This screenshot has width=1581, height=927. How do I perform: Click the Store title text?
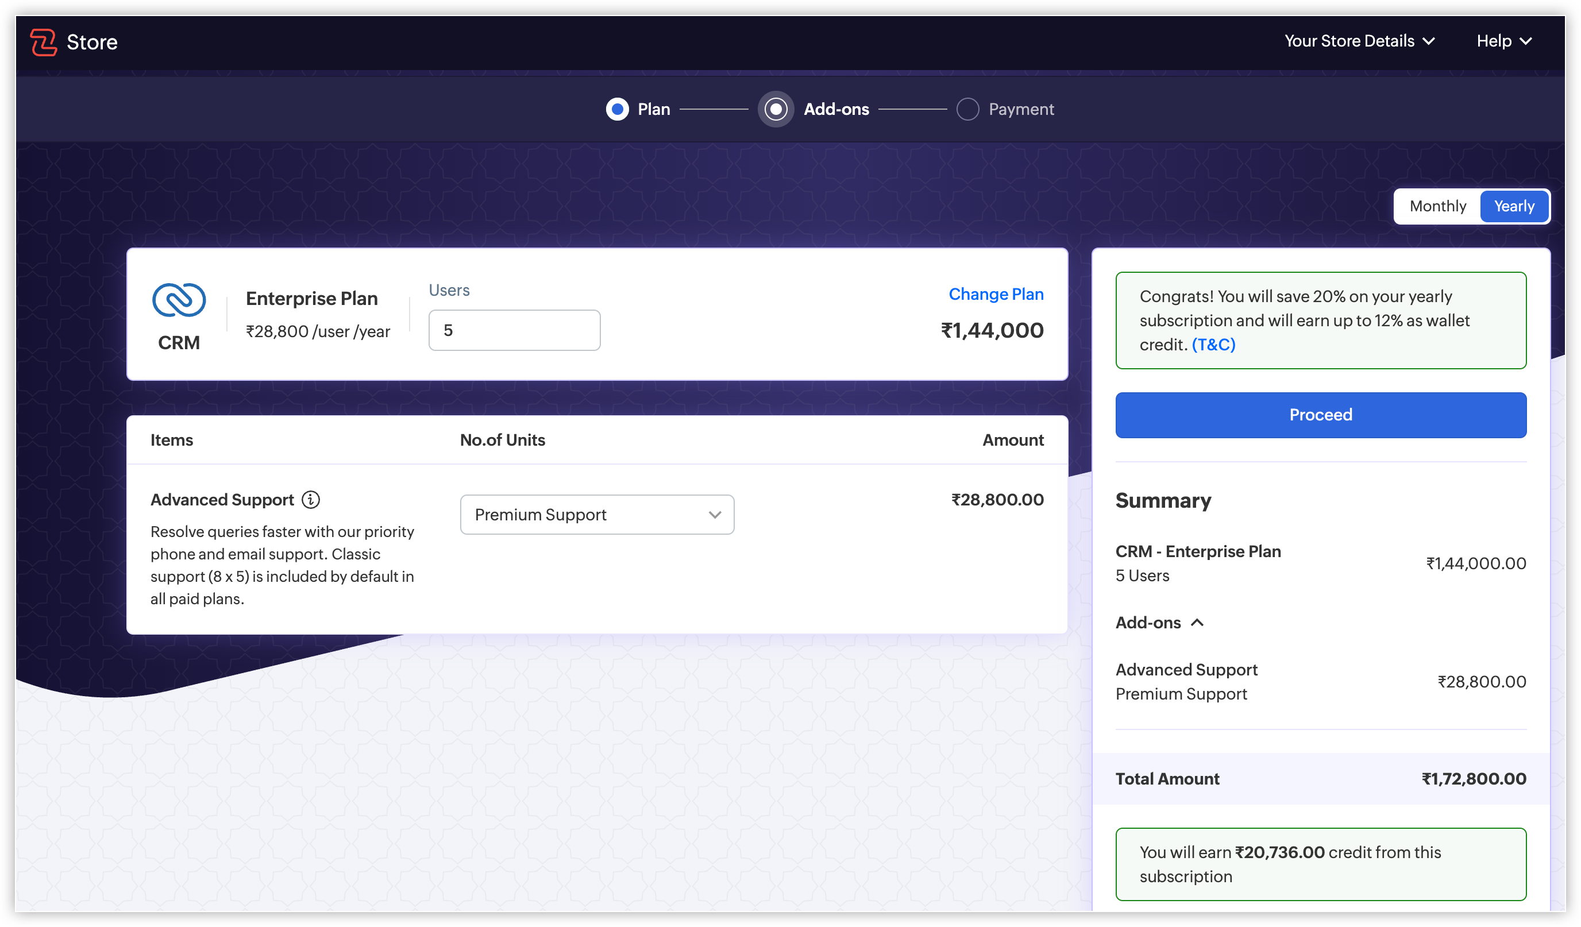92,42
